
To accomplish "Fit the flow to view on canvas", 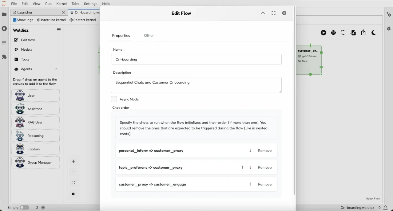I will point(73,182).
